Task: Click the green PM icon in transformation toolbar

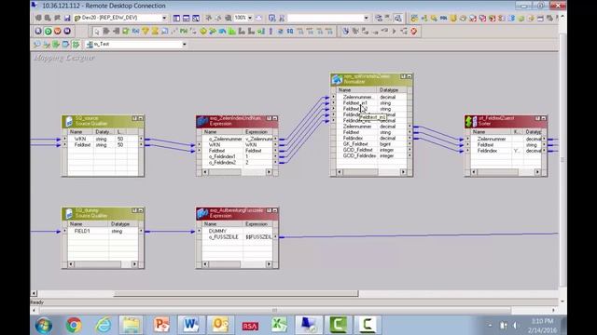Action: click(184, 32)
